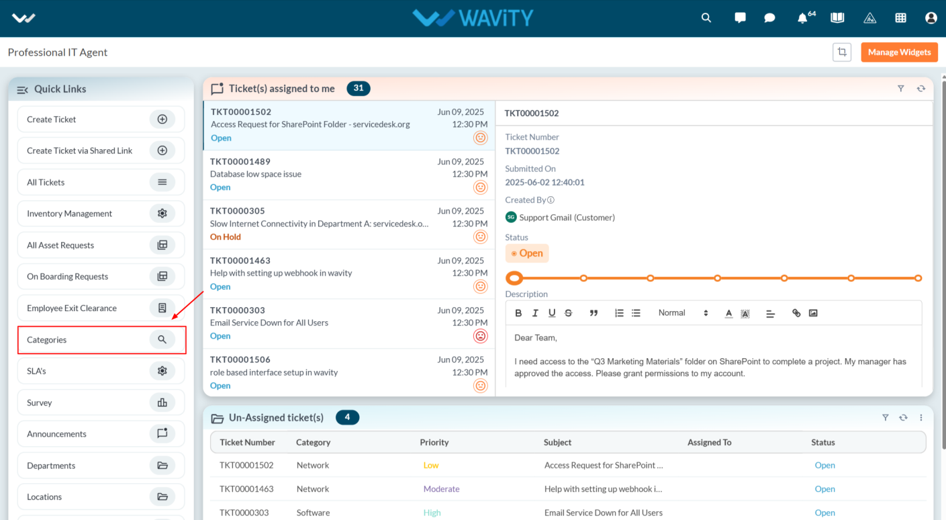Screen dimensions: 946x520
Task: Toggle blockquote in description editor
Action: [594, 313]
